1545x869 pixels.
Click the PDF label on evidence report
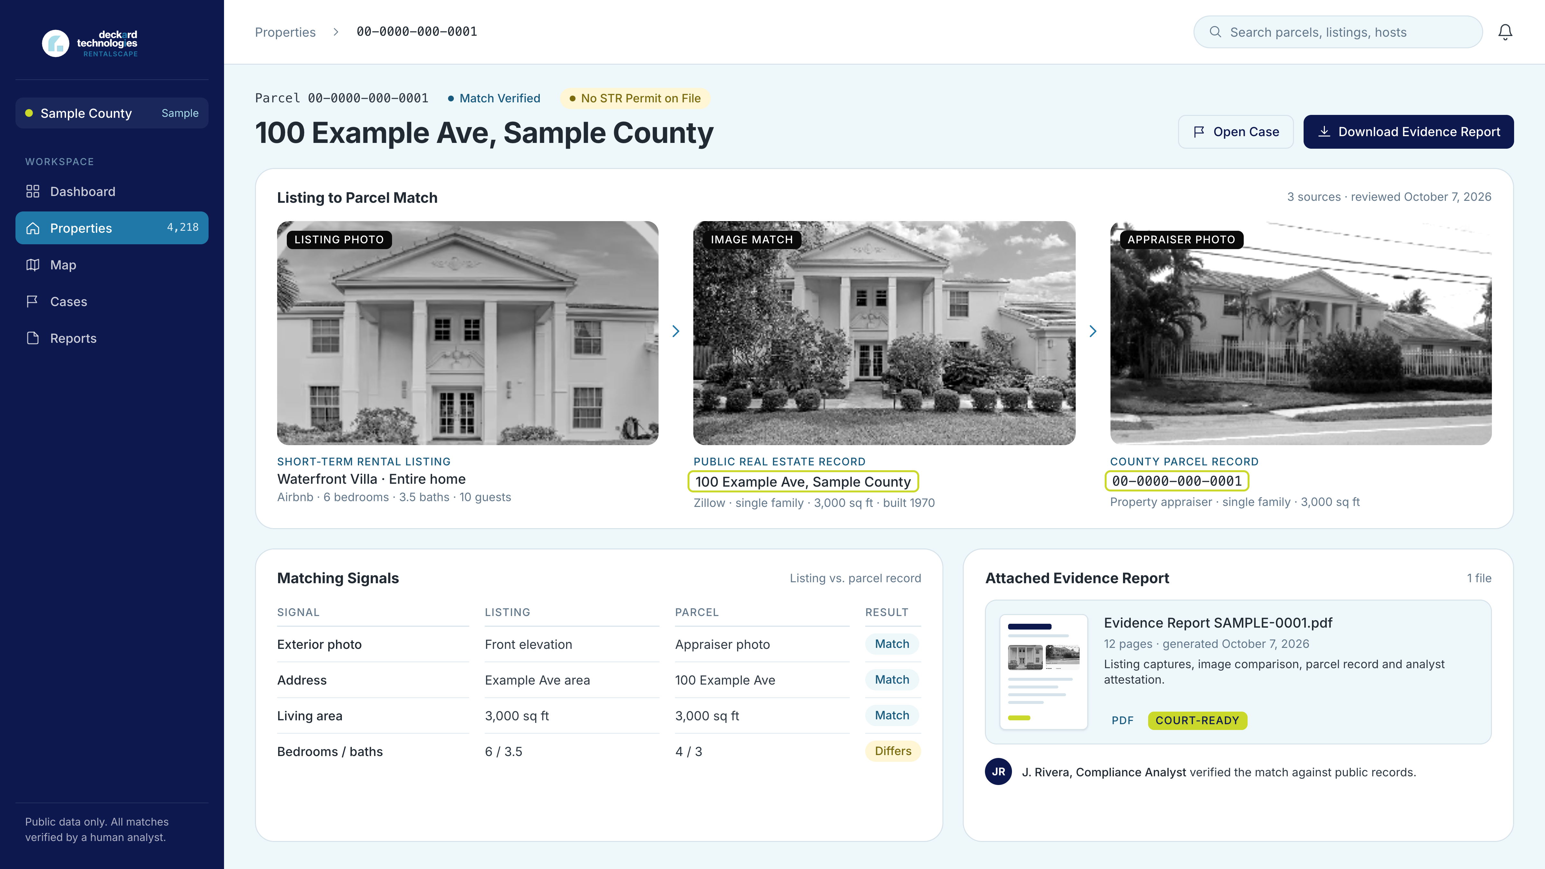[x=1122, y=720]
